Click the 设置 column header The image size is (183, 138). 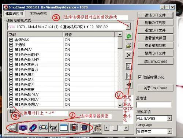point(89,34)
